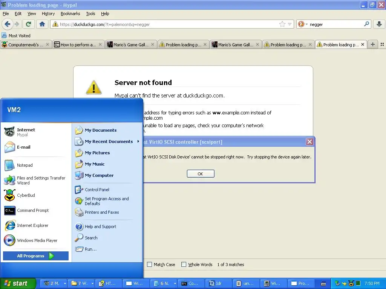Viewport: 386px width, 289px height.
Task: Open Help and Support
Action: click(x=100, y=227)
